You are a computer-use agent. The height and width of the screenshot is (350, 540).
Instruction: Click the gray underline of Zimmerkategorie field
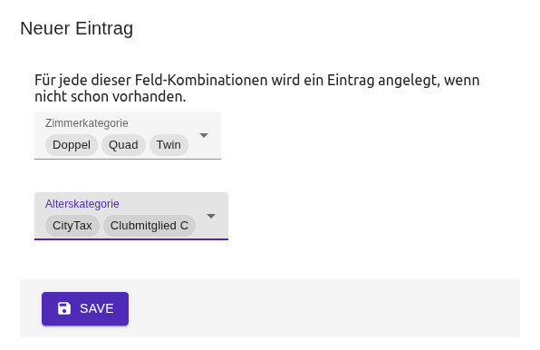point(128,159)
